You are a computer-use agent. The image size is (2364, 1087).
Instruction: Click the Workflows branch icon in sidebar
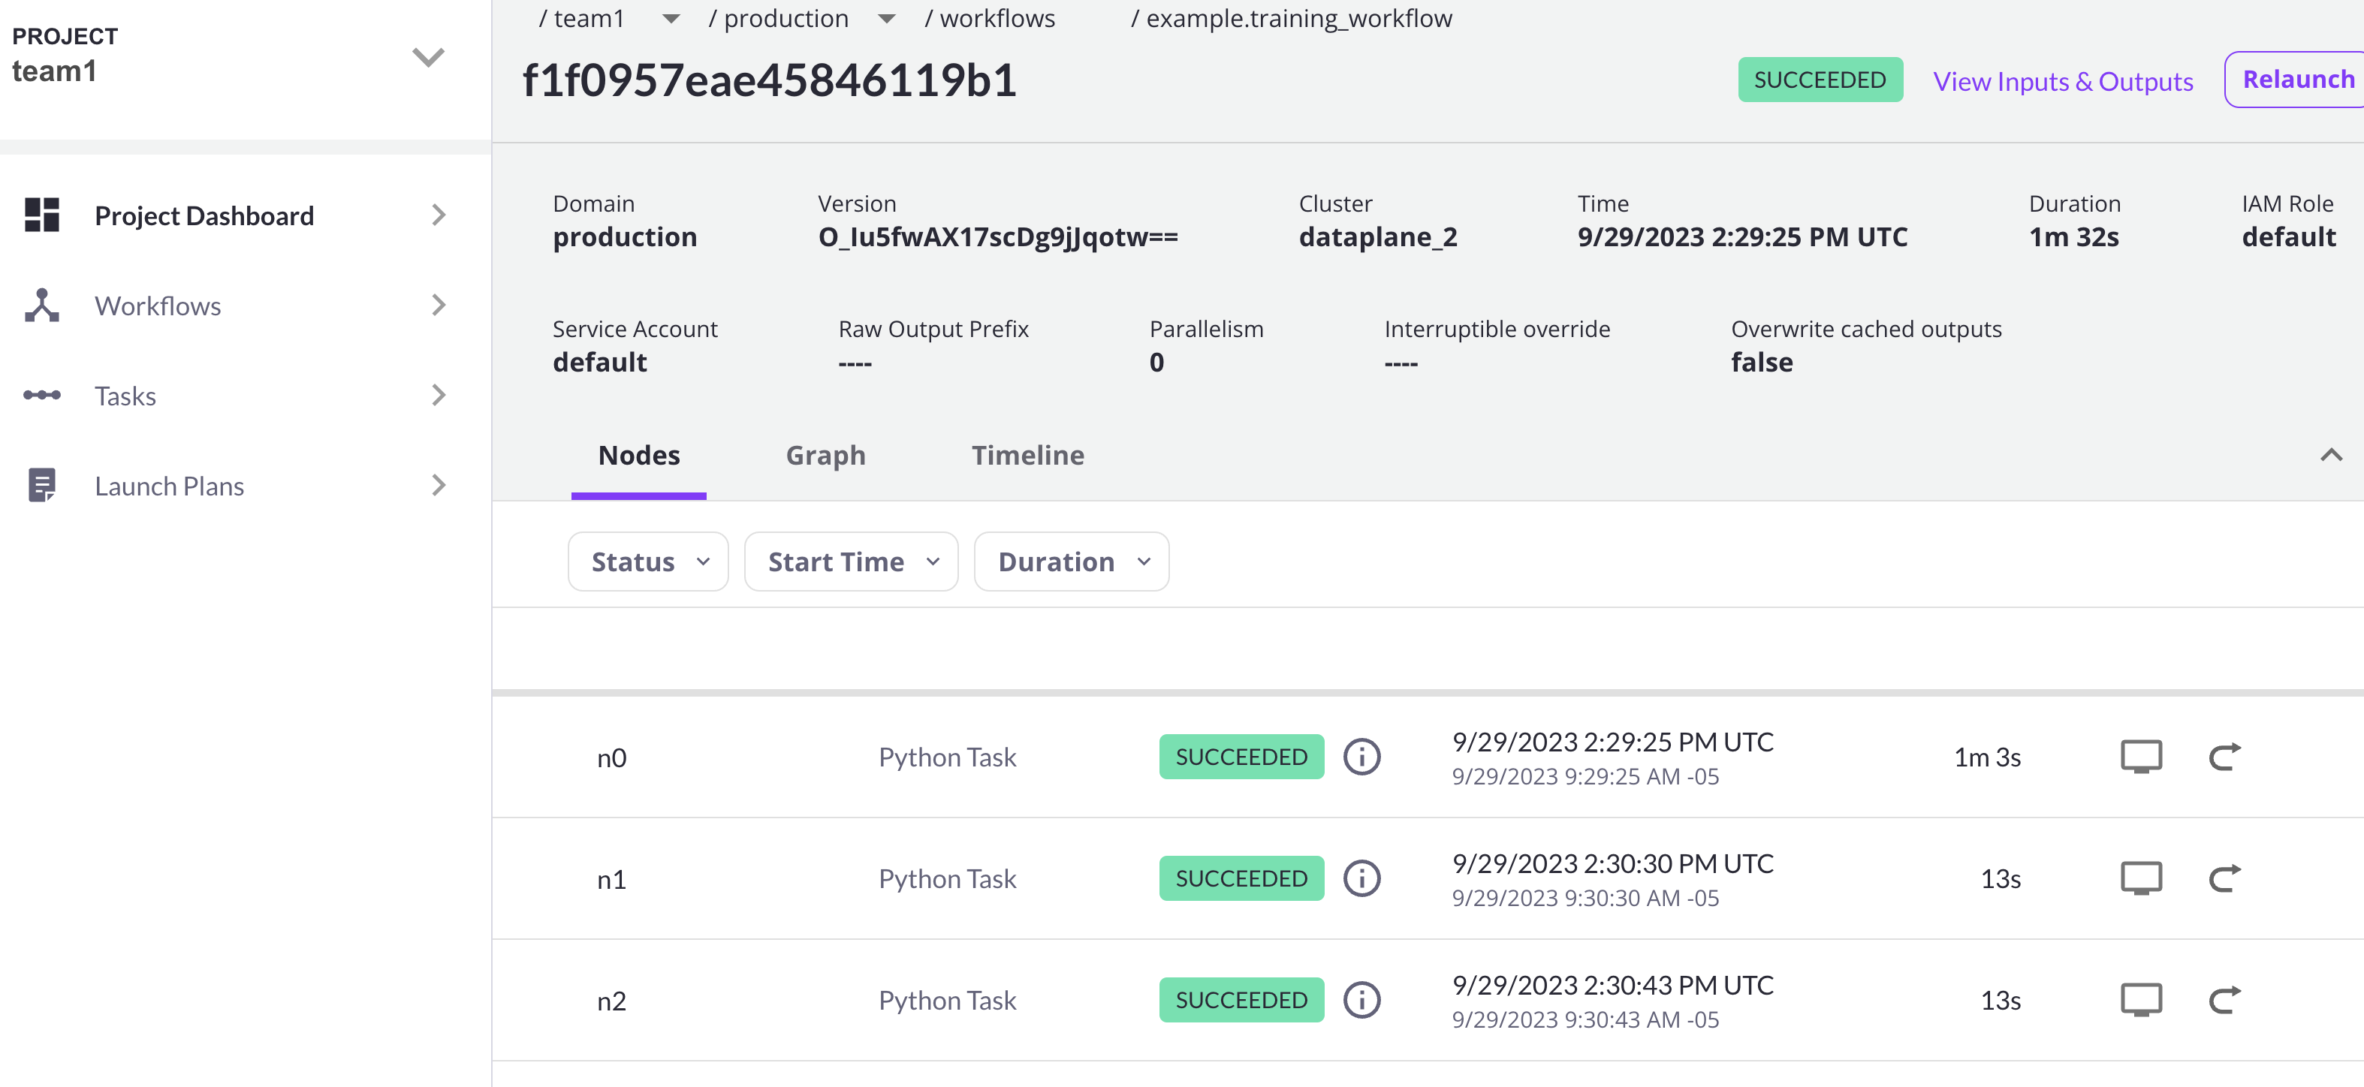click(41, 306)
